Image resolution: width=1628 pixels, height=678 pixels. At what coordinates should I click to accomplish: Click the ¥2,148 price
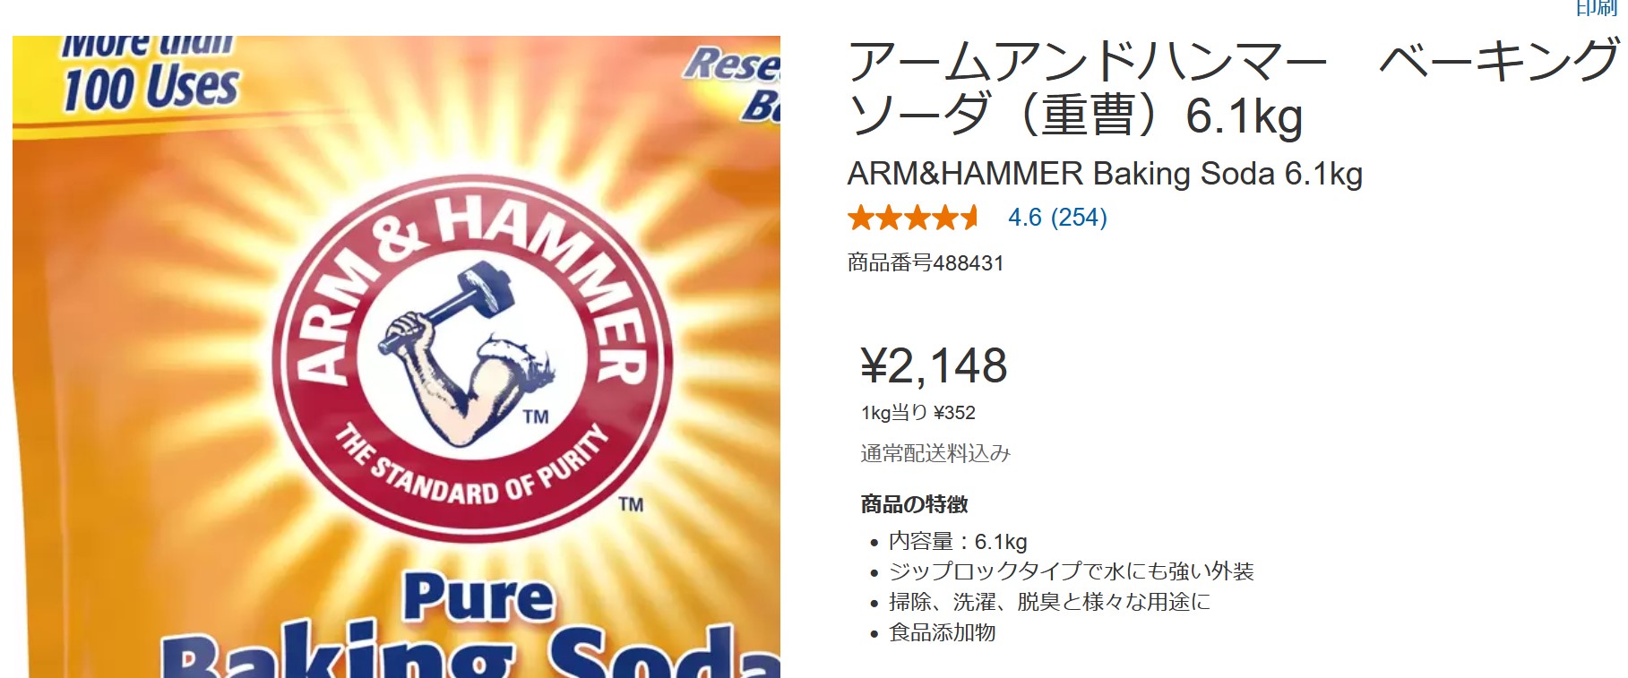934,365
